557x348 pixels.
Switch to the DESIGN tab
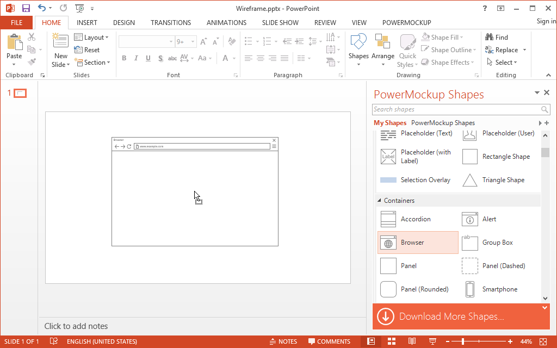pyautogui.click(x=123, y=23)
